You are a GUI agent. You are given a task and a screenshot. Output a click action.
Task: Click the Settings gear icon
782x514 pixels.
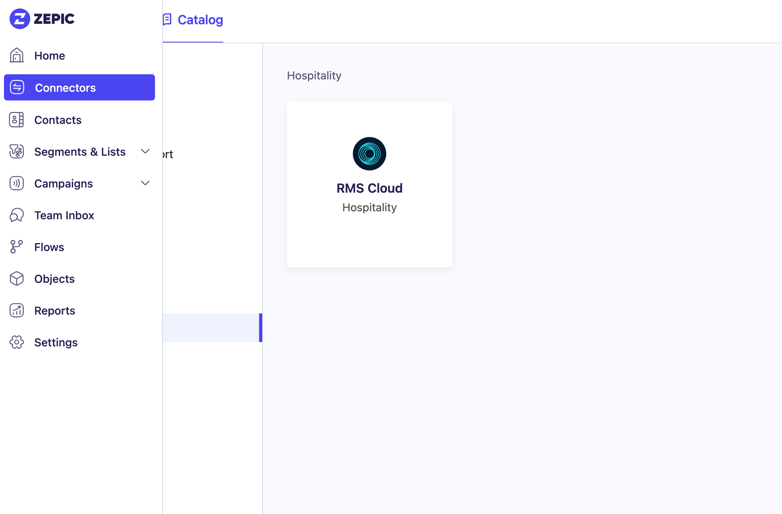pos(17,342)
